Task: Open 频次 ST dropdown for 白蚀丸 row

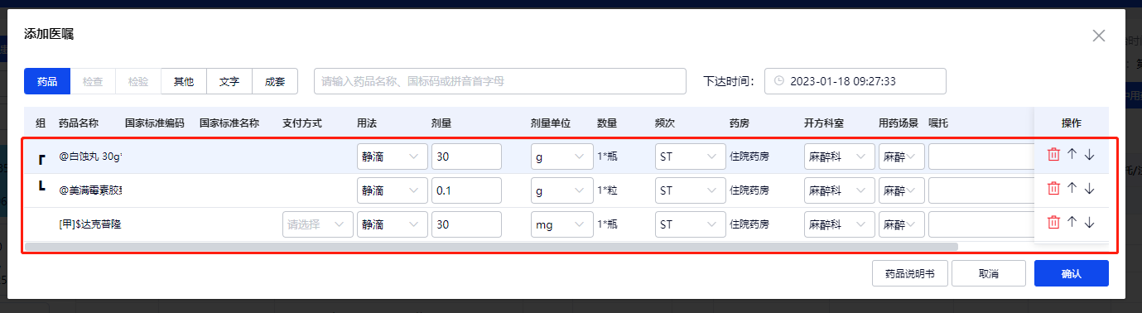Action: click(x=690, y=156)
